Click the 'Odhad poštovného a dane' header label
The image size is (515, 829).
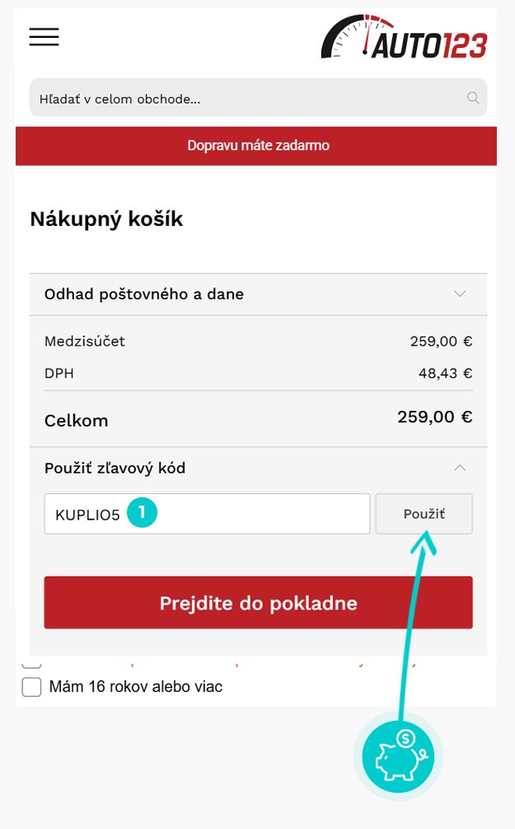pyautogui.click(x=144, y=294)
